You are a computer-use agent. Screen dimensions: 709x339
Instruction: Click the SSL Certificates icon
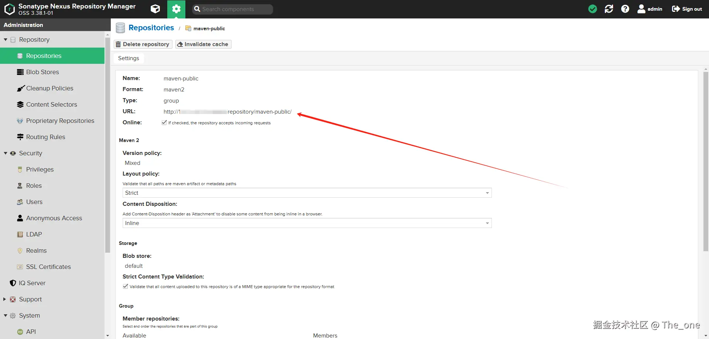tap(20, 267)
